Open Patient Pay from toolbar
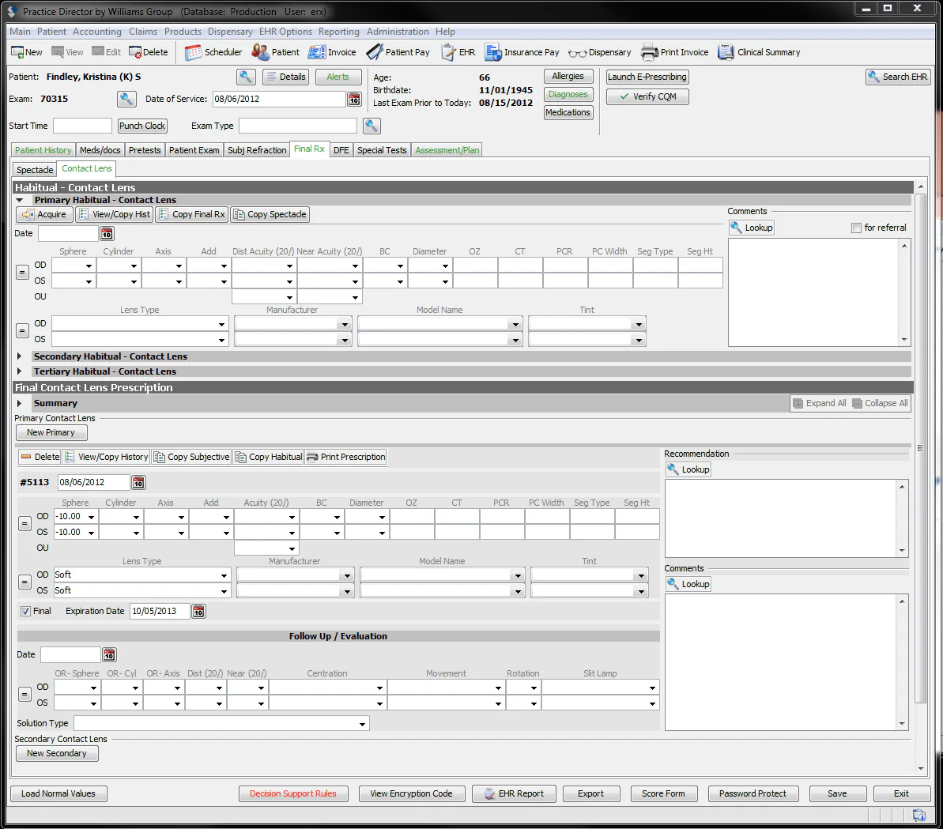Screen dimensions: 943x829 click(x=398, y=52)
